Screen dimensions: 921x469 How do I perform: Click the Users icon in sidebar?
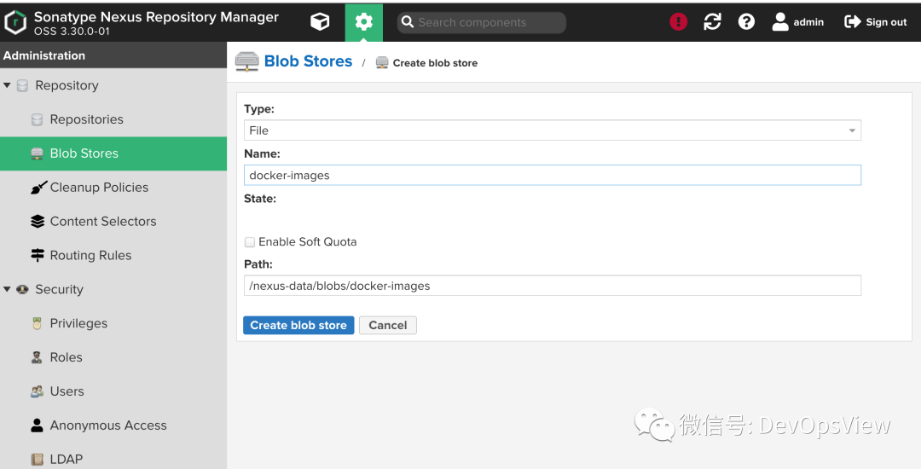[37, 391]
